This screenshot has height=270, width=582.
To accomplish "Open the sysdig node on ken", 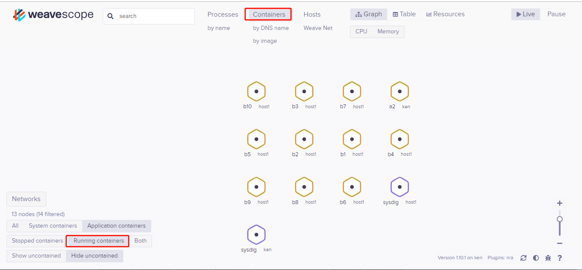I will tap(256, 234).
